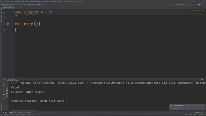The image size is (206, 116).
Task: Open the Help menu
Action: coord(60,2)
